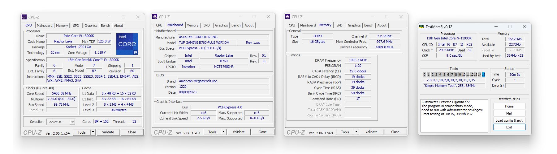Screen dimensions: 557x154
Task: Open Memory tab in CPU window
Action: (x=62, y=26)
